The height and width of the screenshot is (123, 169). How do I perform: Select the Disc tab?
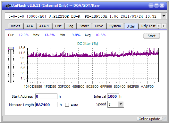pyautogui.click(x=58, y=26)
